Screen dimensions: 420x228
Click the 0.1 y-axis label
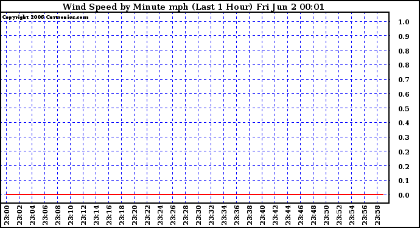(x=404, y=181)
